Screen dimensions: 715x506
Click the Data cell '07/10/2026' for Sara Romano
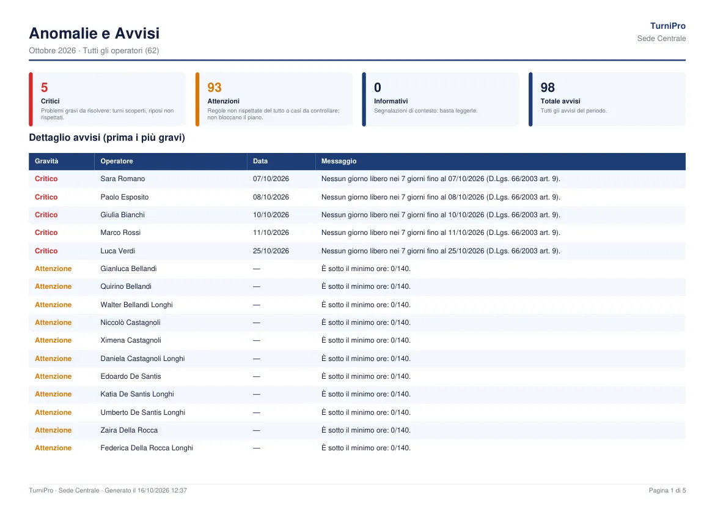[271, 179]
